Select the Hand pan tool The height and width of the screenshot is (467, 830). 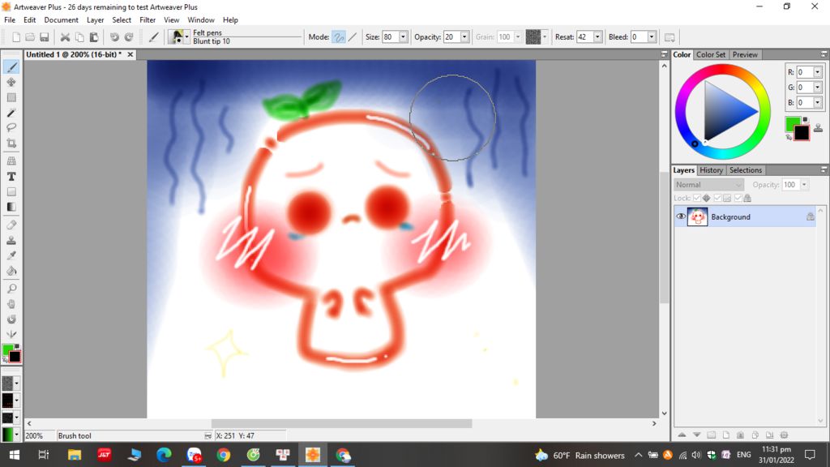(11, 304)
